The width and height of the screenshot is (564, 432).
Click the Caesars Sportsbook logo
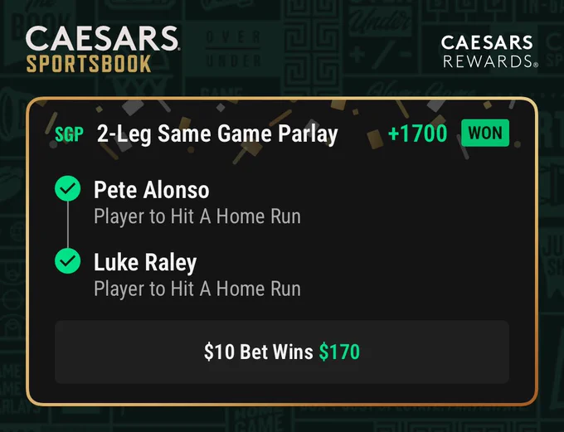[x=103, y=49]
